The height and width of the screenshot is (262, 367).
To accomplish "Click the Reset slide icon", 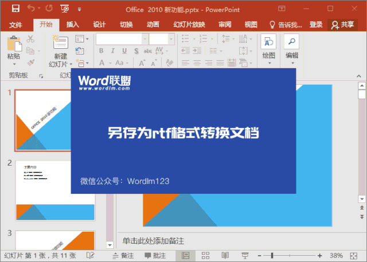I will pyautogui.click(x=80, y=51).
